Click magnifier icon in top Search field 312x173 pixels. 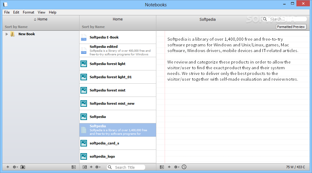(265, 19)
